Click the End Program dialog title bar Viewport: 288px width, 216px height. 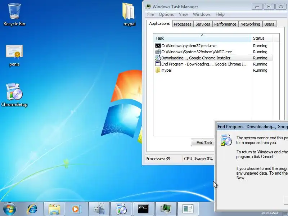pyautogui.click(x=253, y=127)
